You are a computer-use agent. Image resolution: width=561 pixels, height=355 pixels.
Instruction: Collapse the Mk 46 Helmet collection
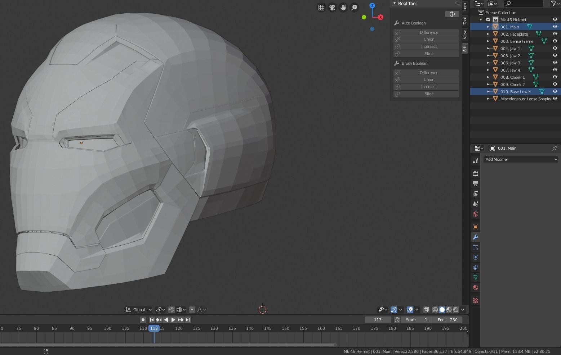pos(481,20)
